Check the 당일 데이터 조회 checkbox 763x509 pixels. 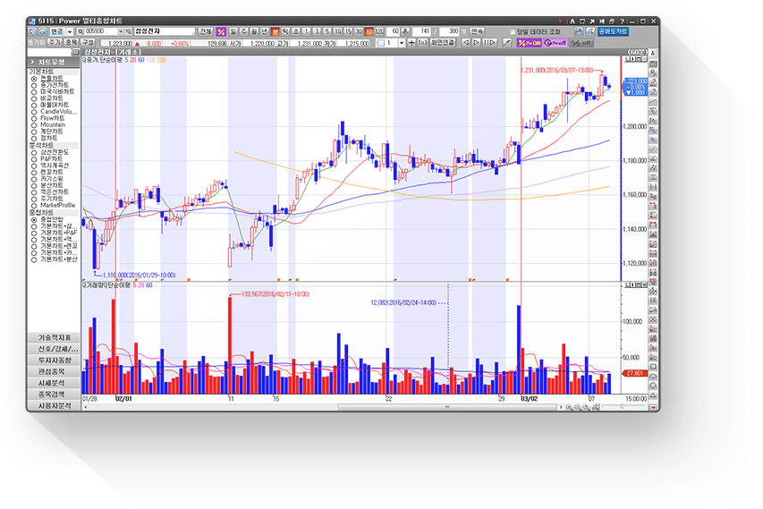[x=512, y=31]
